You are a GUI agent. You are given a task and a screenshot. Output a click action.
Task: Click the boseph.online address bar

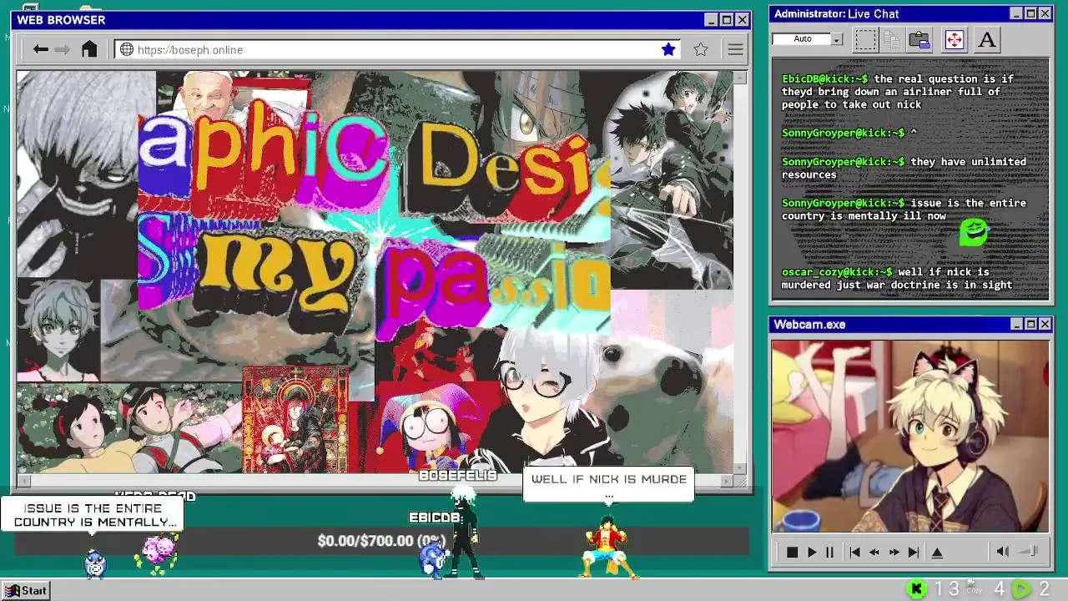click(396, 50)
